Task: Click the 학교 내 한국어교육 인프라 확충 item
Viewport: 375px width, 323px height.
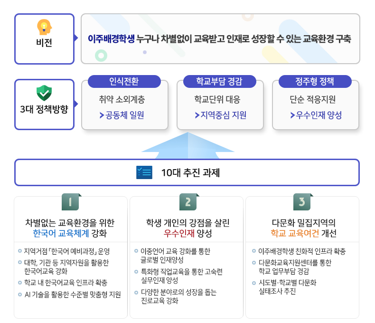Action: [x=66, y=283]
